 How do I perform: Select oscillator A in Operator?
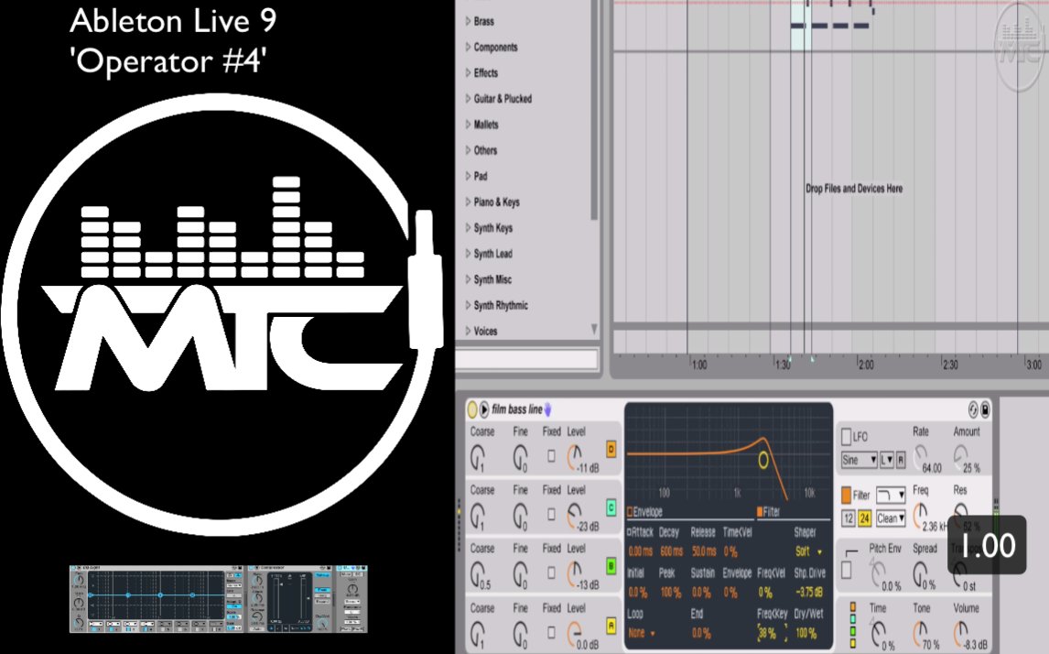point(611,627)
